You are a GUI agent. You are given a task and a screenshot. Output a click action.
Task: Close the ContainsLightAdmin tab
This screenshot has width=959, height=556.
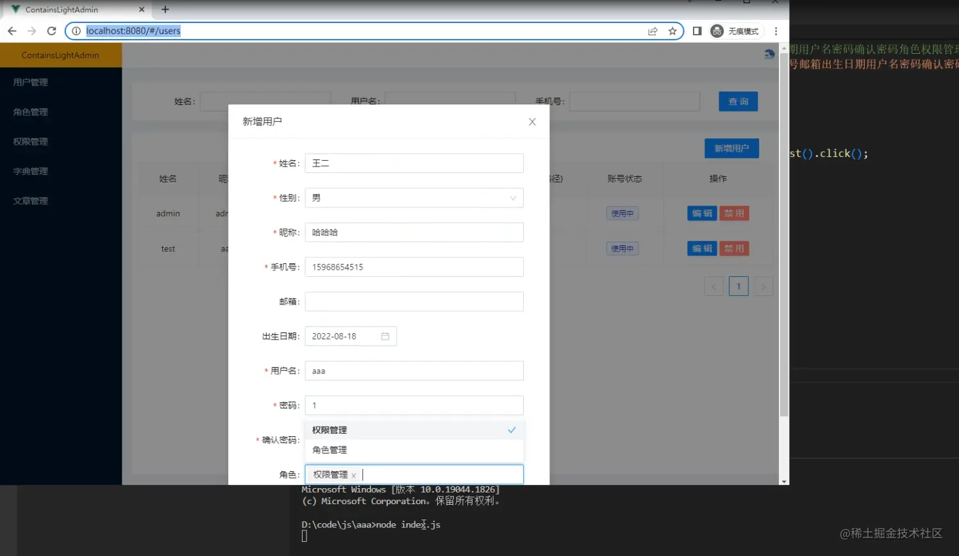142,10
